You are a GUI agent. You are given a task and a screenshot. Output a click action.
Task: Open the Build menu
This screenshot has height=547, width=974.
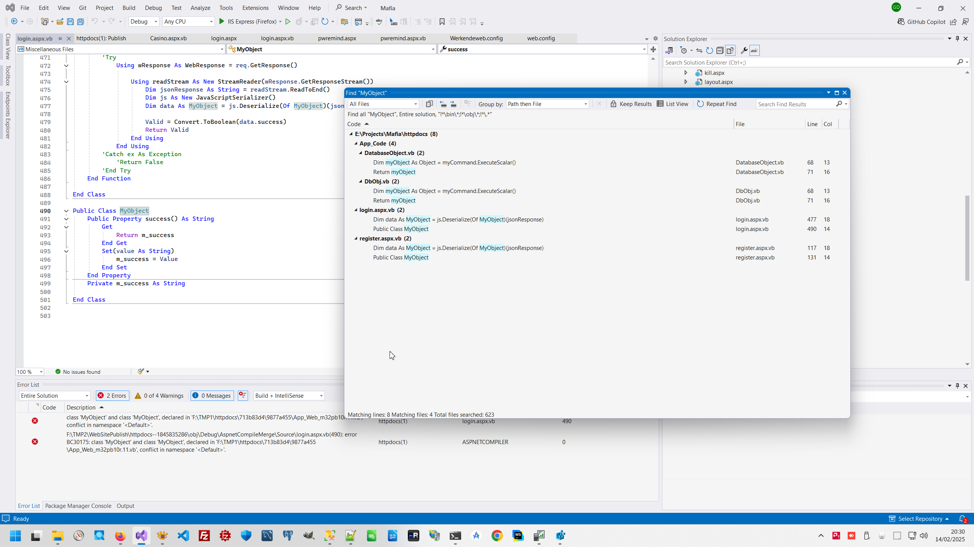tap(129, 8)
